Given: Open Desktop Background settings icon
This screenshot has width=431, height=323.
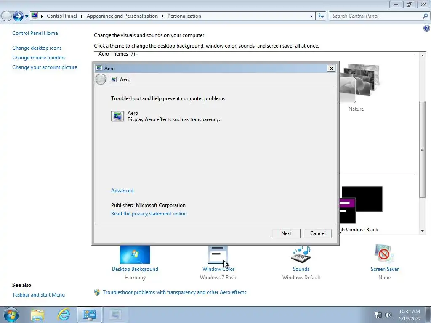Looking at the screenshot, I should pos(135,254).
